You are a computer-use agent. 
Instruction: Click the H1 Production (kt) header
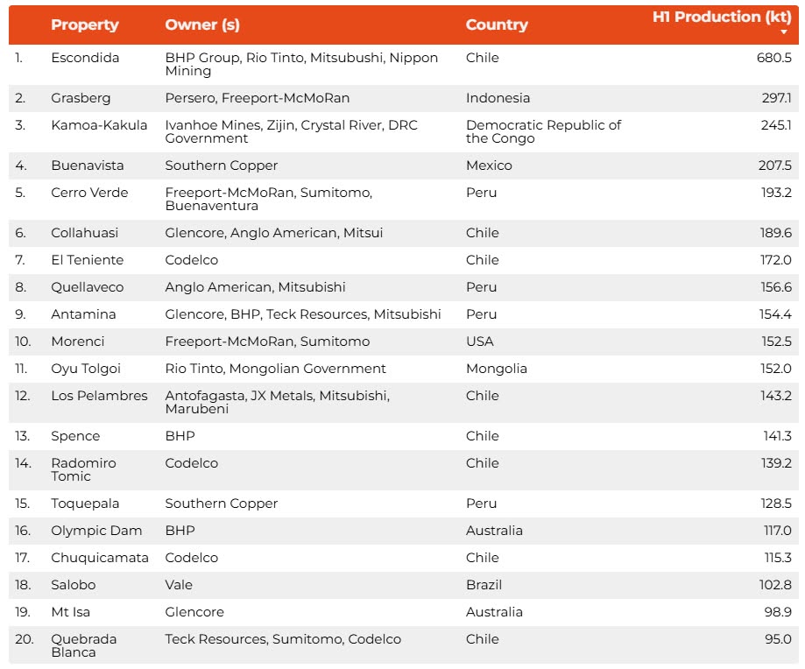pyautogui.click(x=721, y=17)
